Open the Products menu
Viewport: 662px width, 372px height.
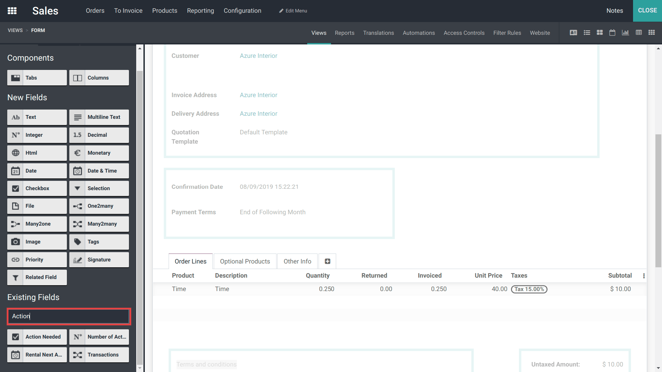(x=165, y=11)
